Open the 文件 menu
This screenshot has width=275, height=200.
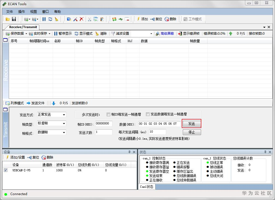coord(10,11)
